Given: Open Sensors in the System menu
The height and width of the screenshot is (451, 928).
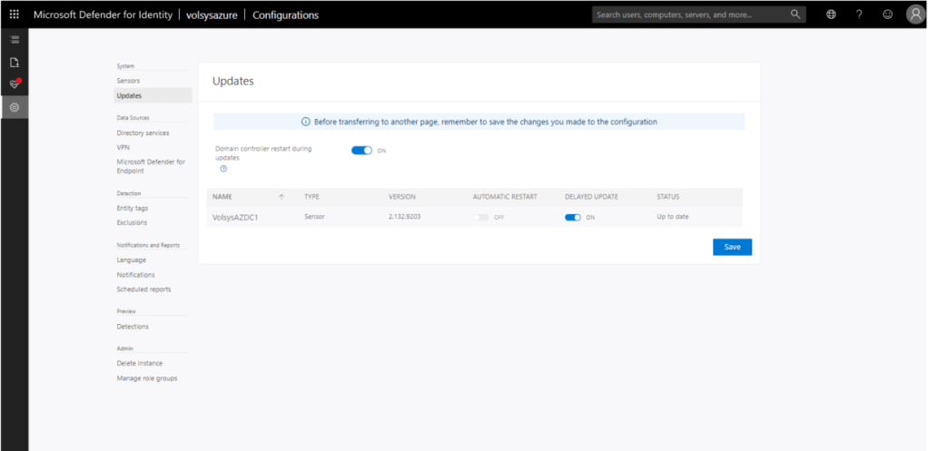Looking at the screenshot, I should [x=128, y=81].
